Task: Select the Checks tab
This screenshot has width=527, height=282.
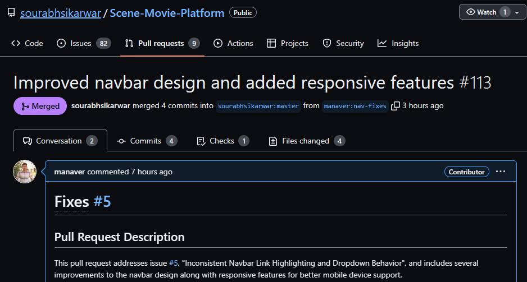Action: tap(223, 141)
